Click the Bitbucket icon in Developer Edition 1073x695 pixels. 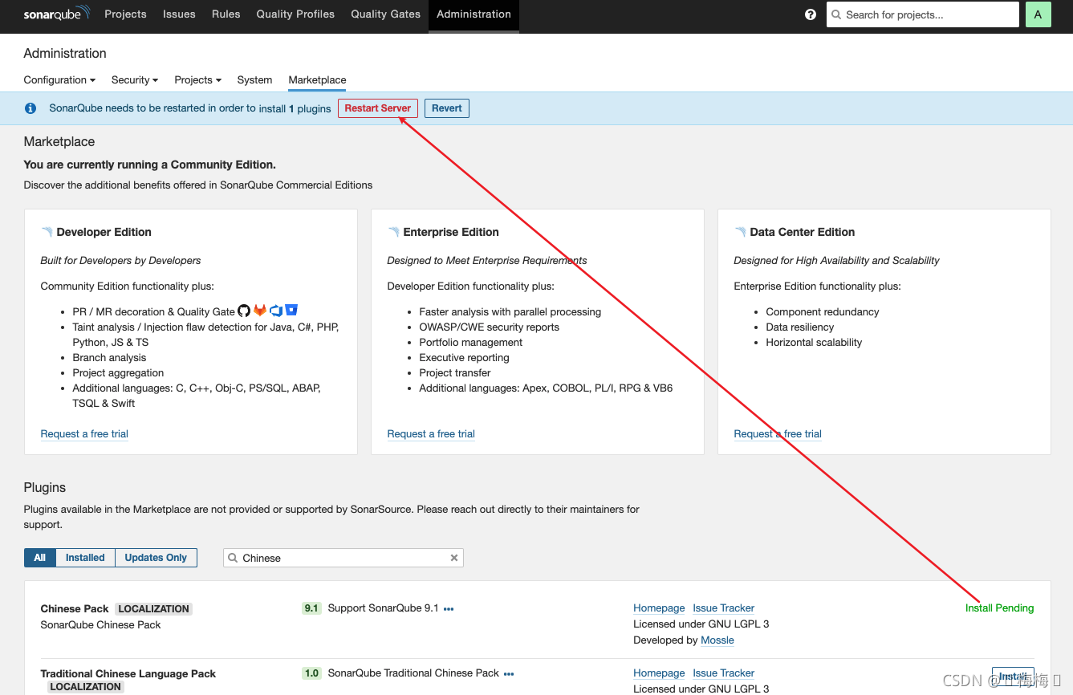291,311
